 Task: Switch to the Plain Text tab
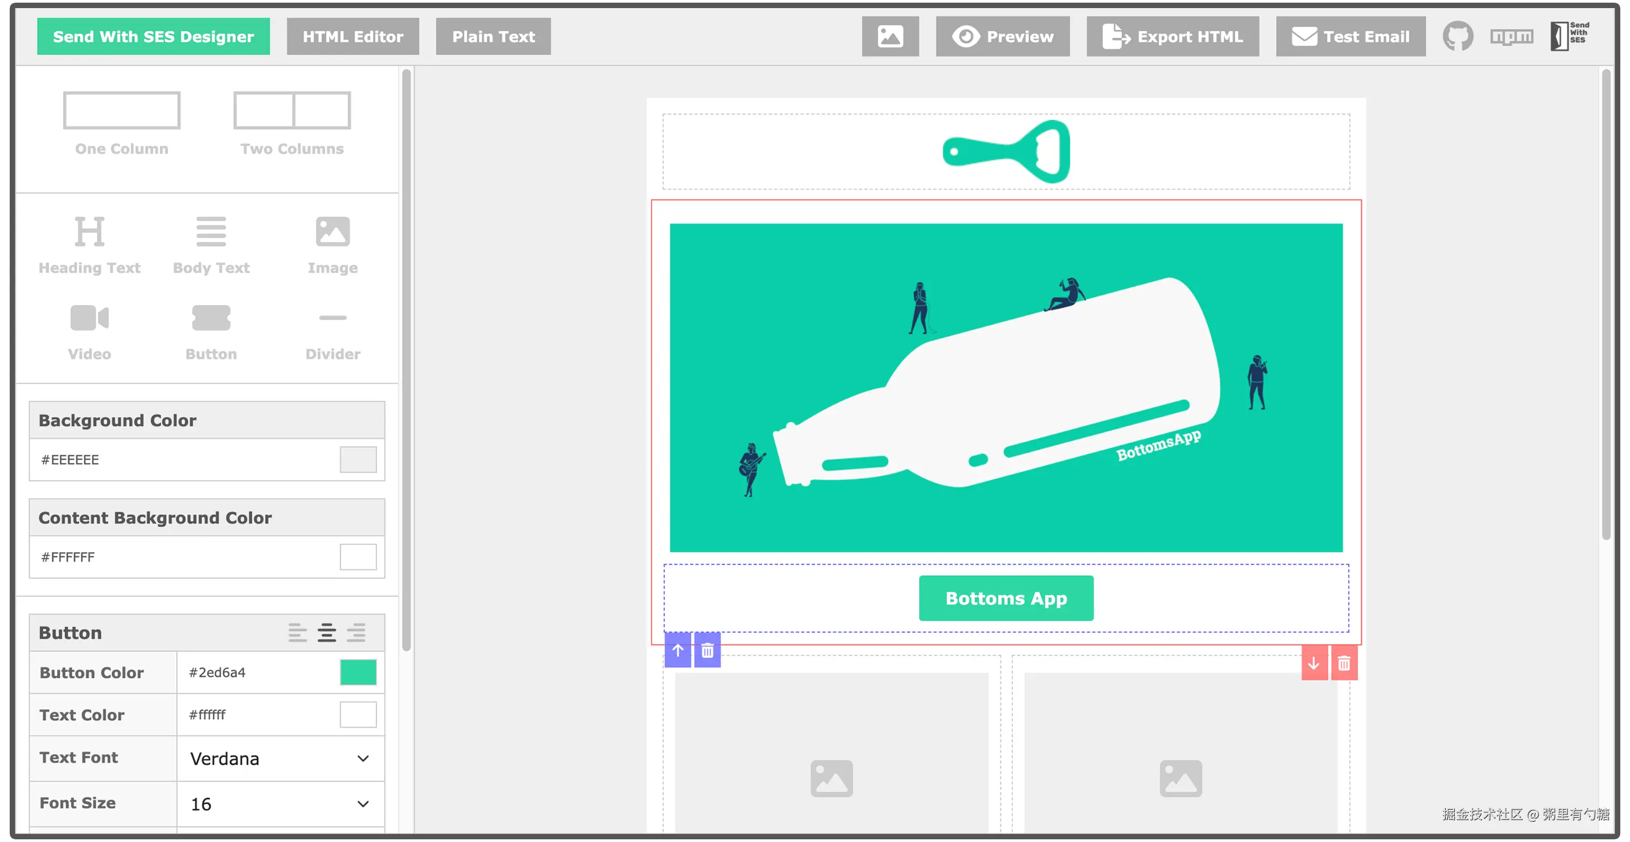493,36
